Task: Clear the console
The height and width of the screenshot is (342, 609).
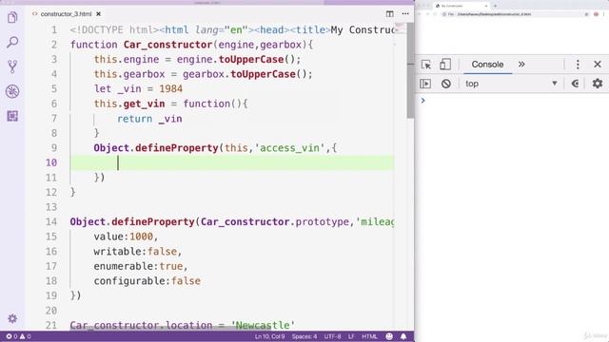Action: coord(446,84)
